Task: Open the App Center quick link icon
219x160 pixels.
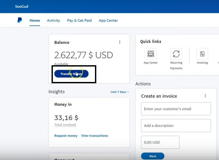Action: [x=150, y=54]
